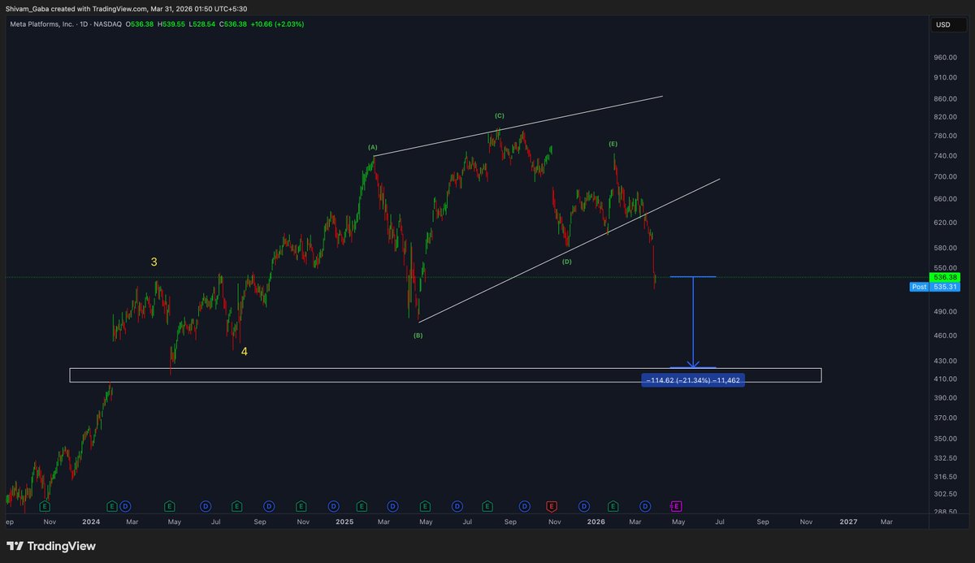Click the dividend D marker just after Sep 2025
Screen dimensions: 975x563
point(524,505)
